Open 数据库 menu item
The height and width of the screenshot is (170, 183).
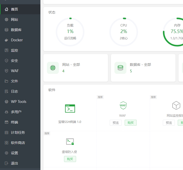(20, 30)
